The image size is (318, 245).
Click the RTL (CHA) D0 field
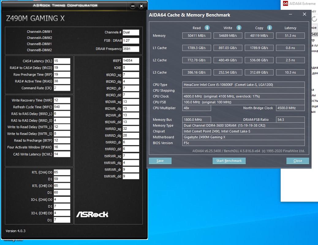62,172
